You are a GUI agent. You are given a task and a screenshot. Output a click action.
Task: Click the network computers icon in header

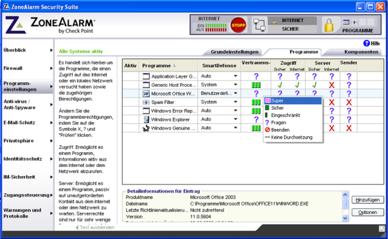pyautogui.click(x=260, y=25)
